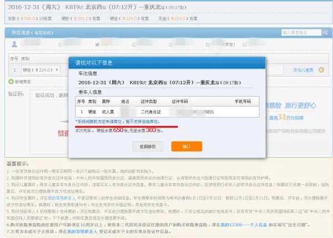Image resolution: width=333 pixels, height=238 pixels.
Task: Open 我的常用联系人 link in tip 4
Action: click(62, 198)
